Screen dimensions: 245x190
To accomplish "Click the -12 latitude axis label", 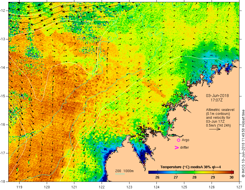I will pos(3,11).
